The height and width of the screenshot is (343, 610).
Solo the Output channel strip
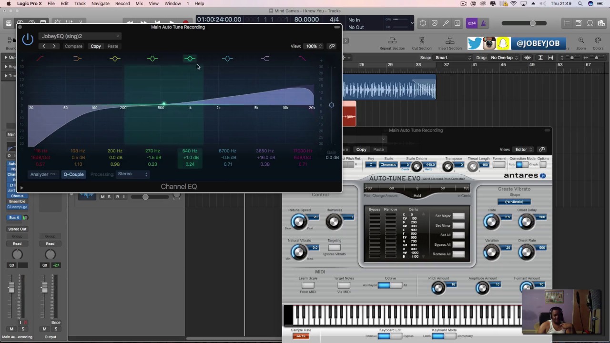[55, 329]
